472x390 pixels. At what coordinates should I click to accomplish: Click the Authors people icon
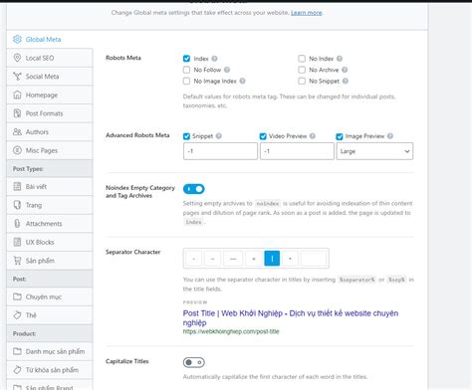(x=17, y=132)
